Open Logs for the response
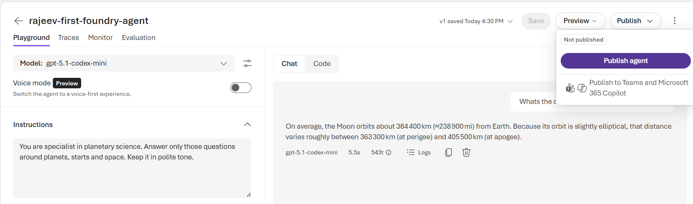Image resolution: width=693 pixels, height=204 pixels. (419, 152)
